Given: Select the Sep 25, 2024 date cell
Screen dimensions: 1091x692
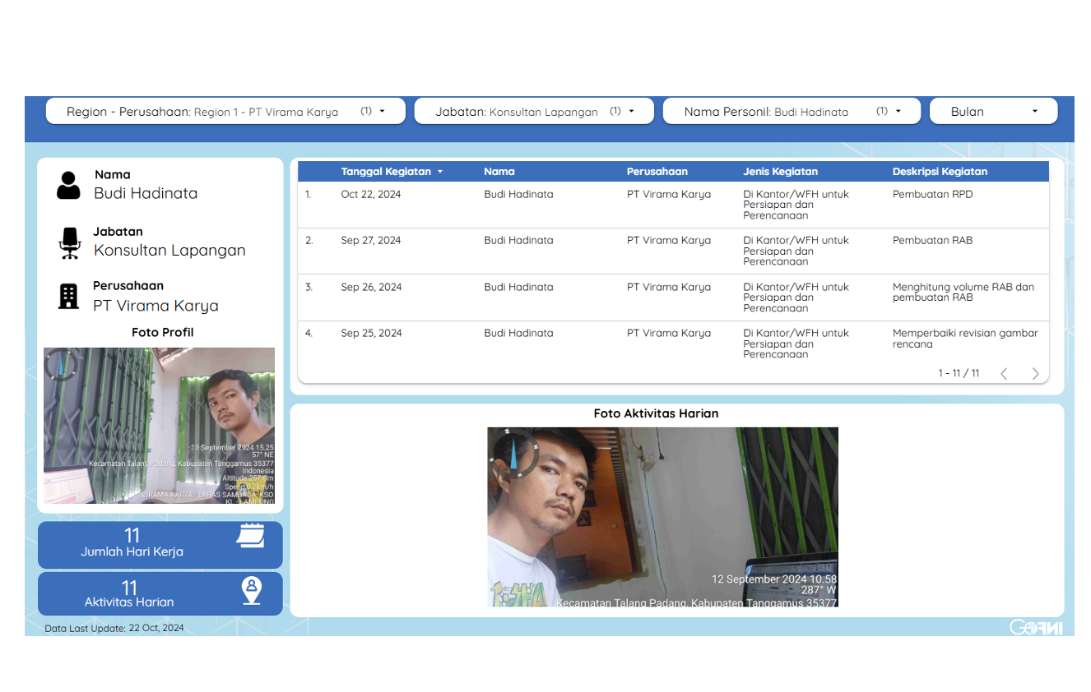Looking at the screenshot, I should pos(372,334).
